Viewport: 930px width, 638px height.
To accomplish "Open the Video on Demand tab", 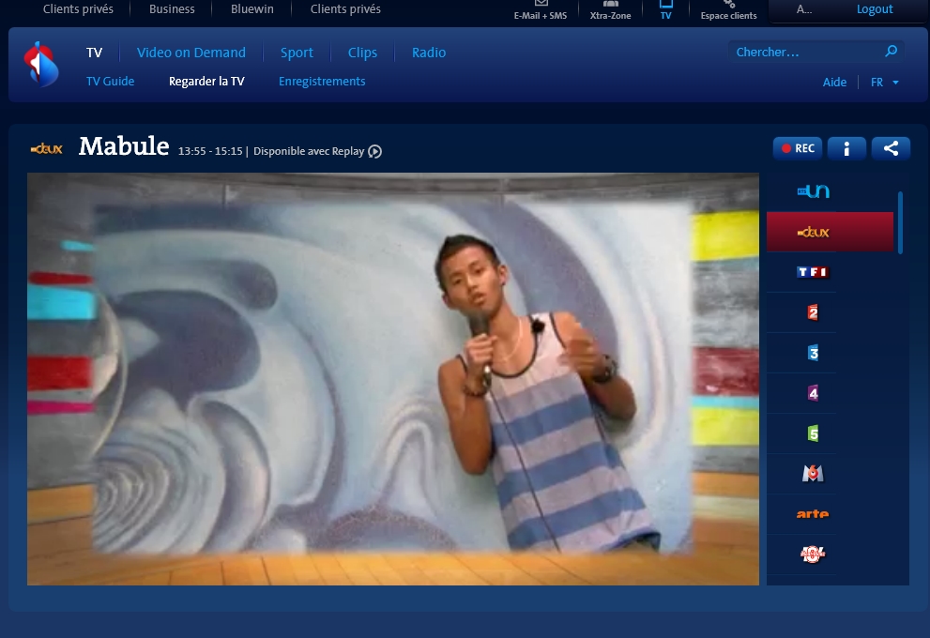I will pyautogui.click(x=191, y=53).
